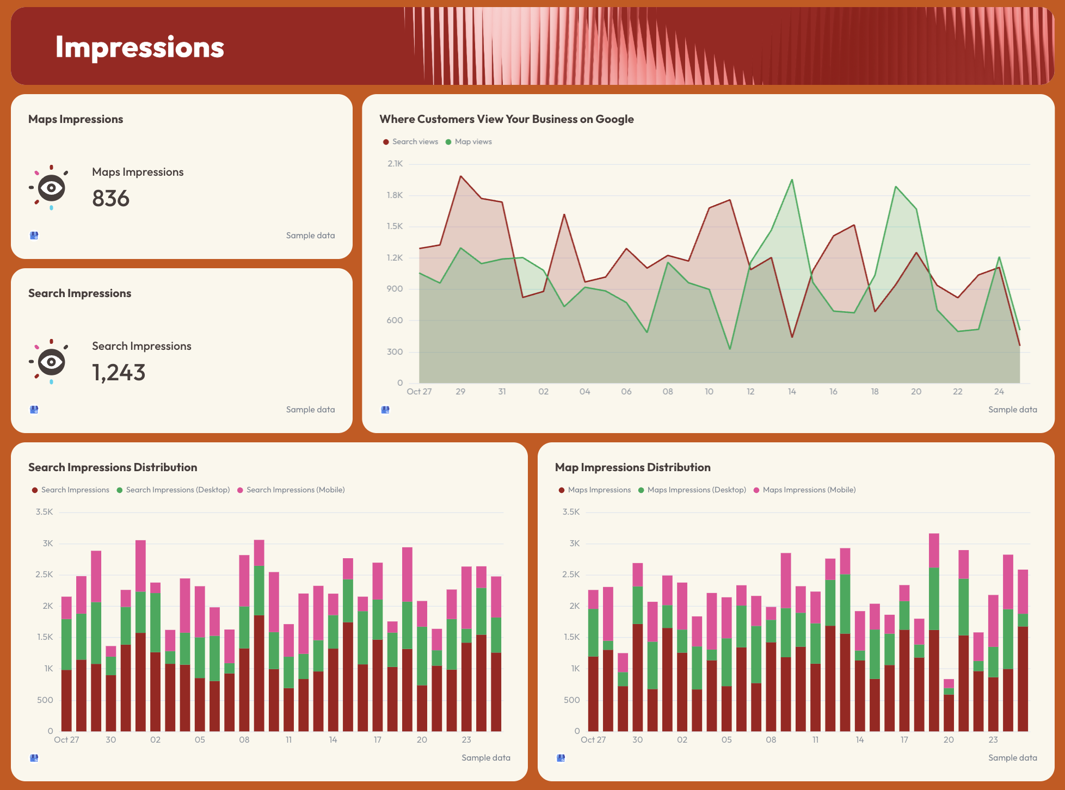Click the green Map views color dot
Screen dimensions: 1065x790
pyautogui.click(x=448, y=141)
